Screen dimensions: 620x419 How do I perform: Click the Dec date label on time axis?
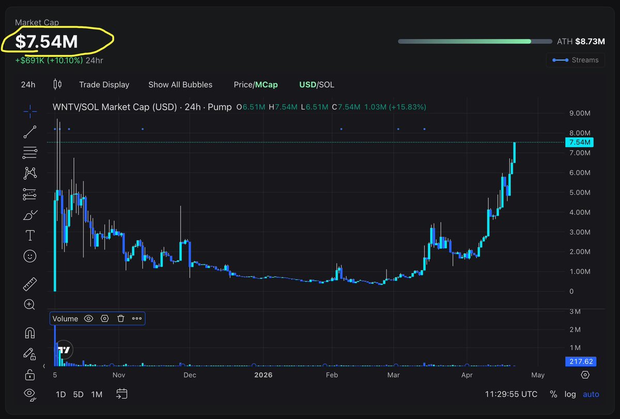pyautogui.click(x=190, y=375)
